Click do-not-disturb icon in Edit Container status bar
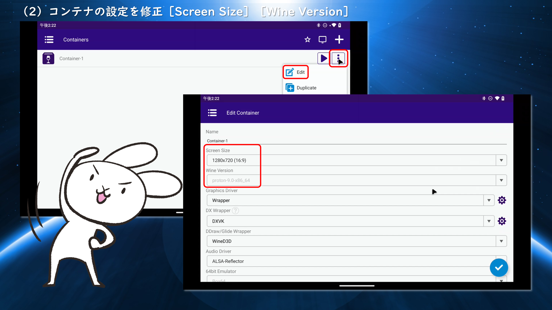552x310 pixels. [x=490, y=98]
